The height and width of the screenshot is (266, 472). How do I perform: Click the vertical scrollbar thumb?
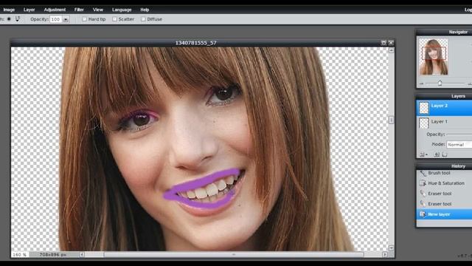point(391,120)
